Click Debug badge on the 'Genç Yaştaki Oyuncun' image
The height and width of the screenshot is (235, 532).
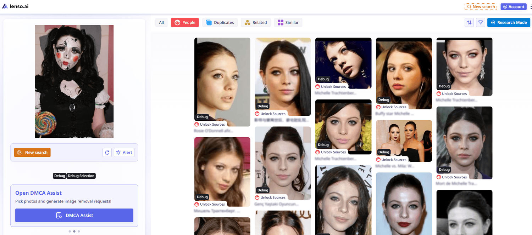[x=263, y=190]
